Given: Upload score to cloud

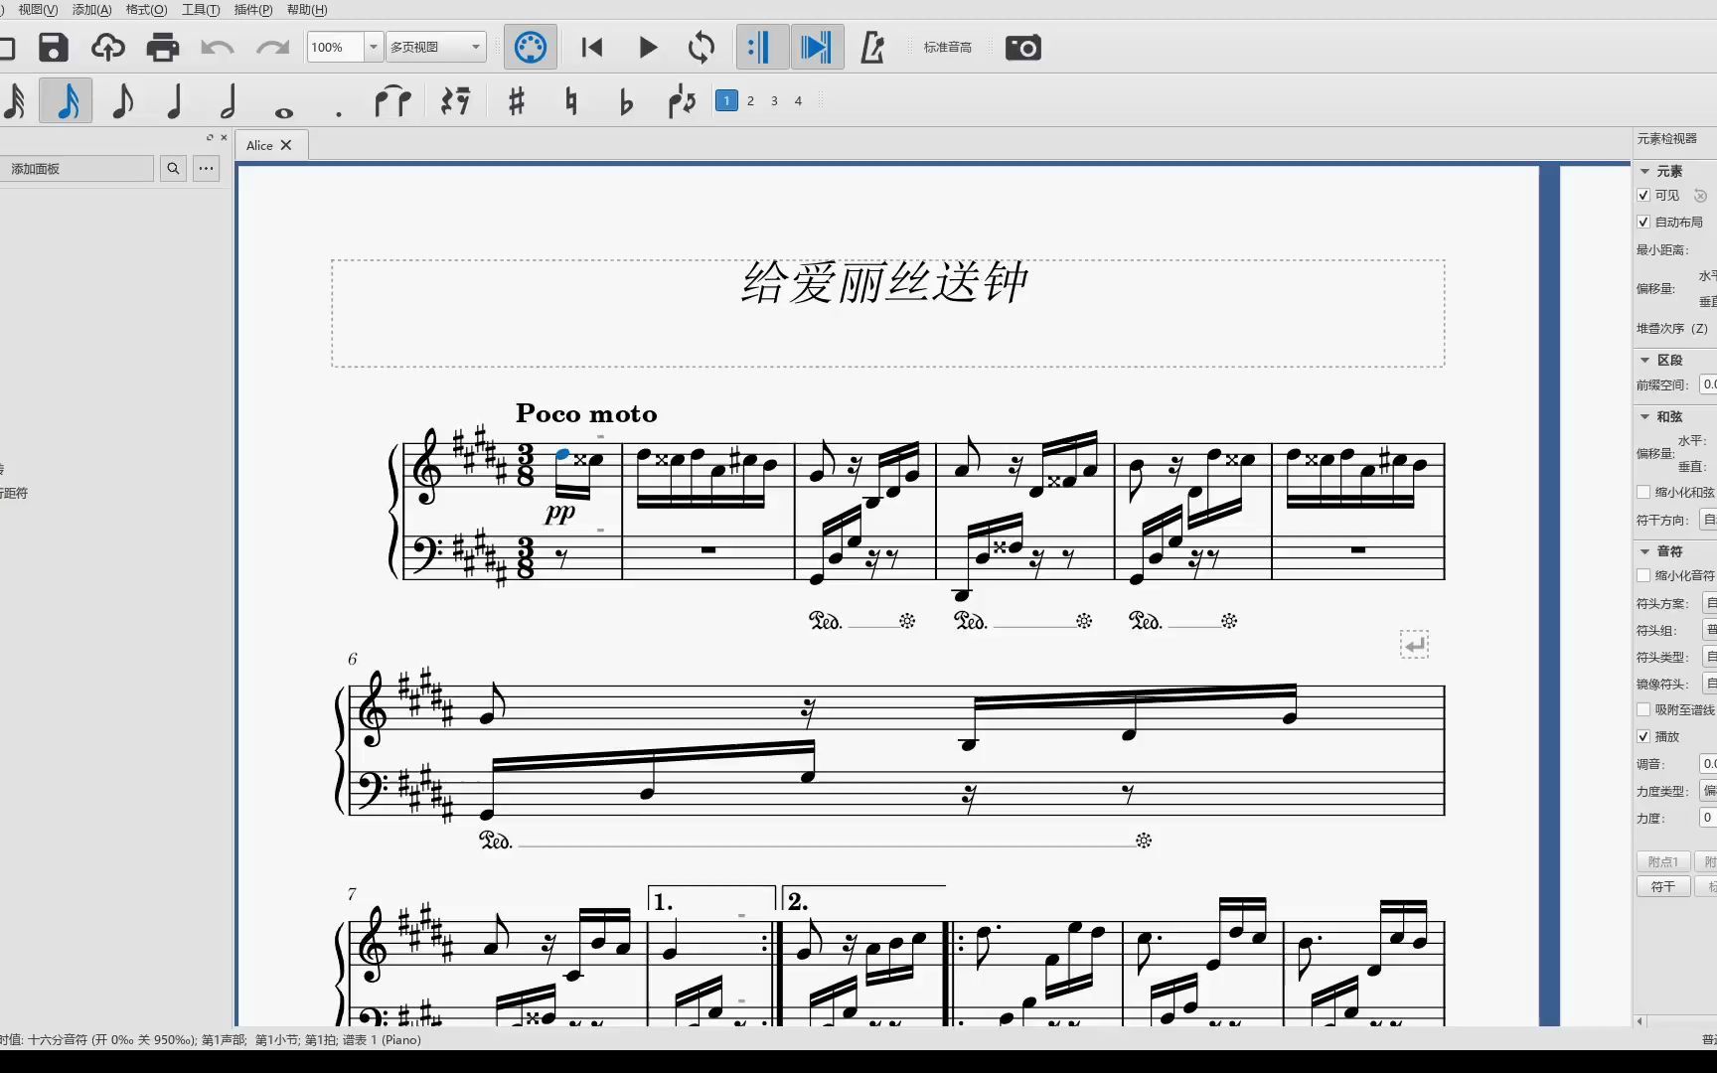Looking at the screenshot, I should [107, 48].
